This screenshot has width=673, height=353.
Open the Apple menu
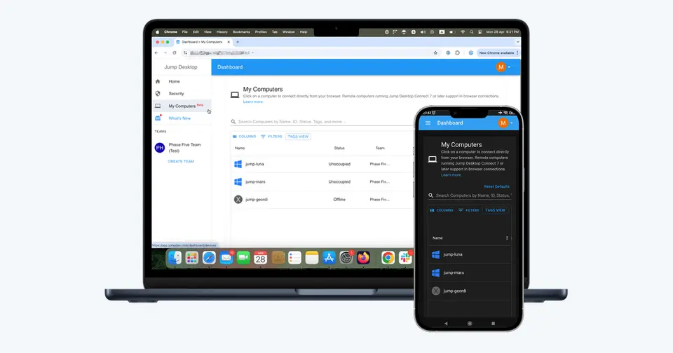[x=158, y=32]
